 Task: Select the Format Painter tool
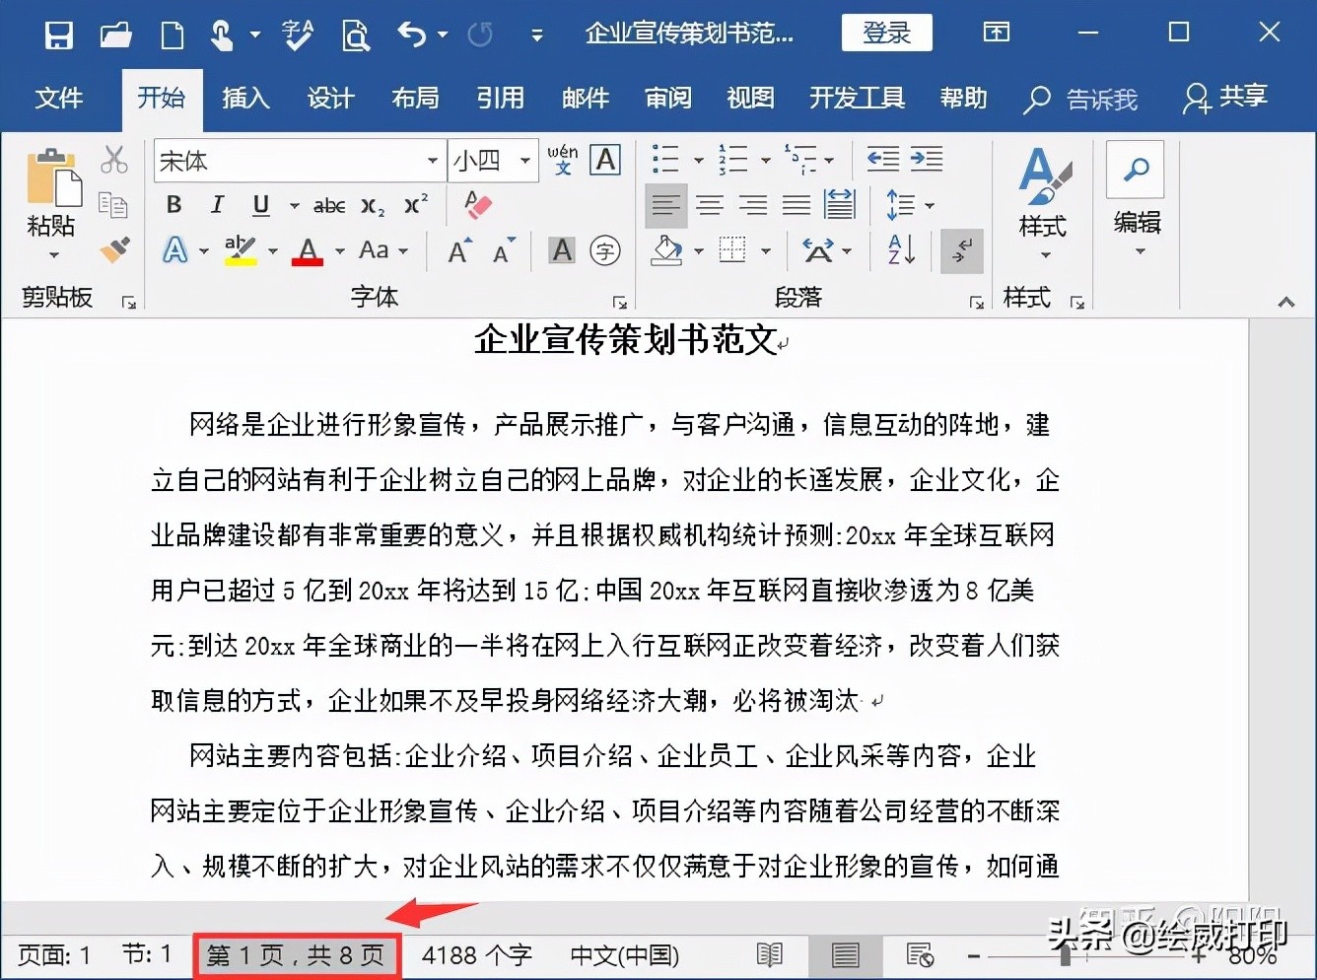tap(114, 250)
